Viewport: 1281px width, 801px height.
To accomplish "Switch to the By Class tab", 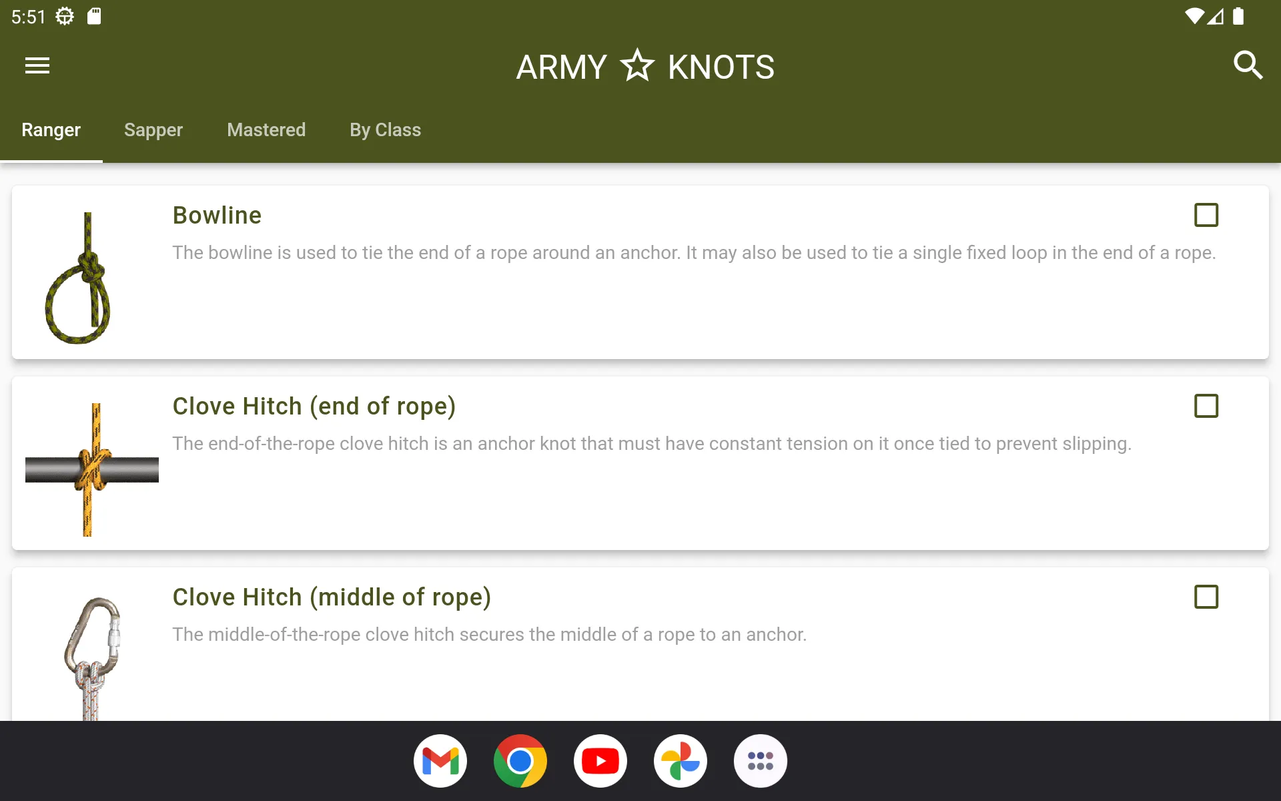I will (384, 129).
